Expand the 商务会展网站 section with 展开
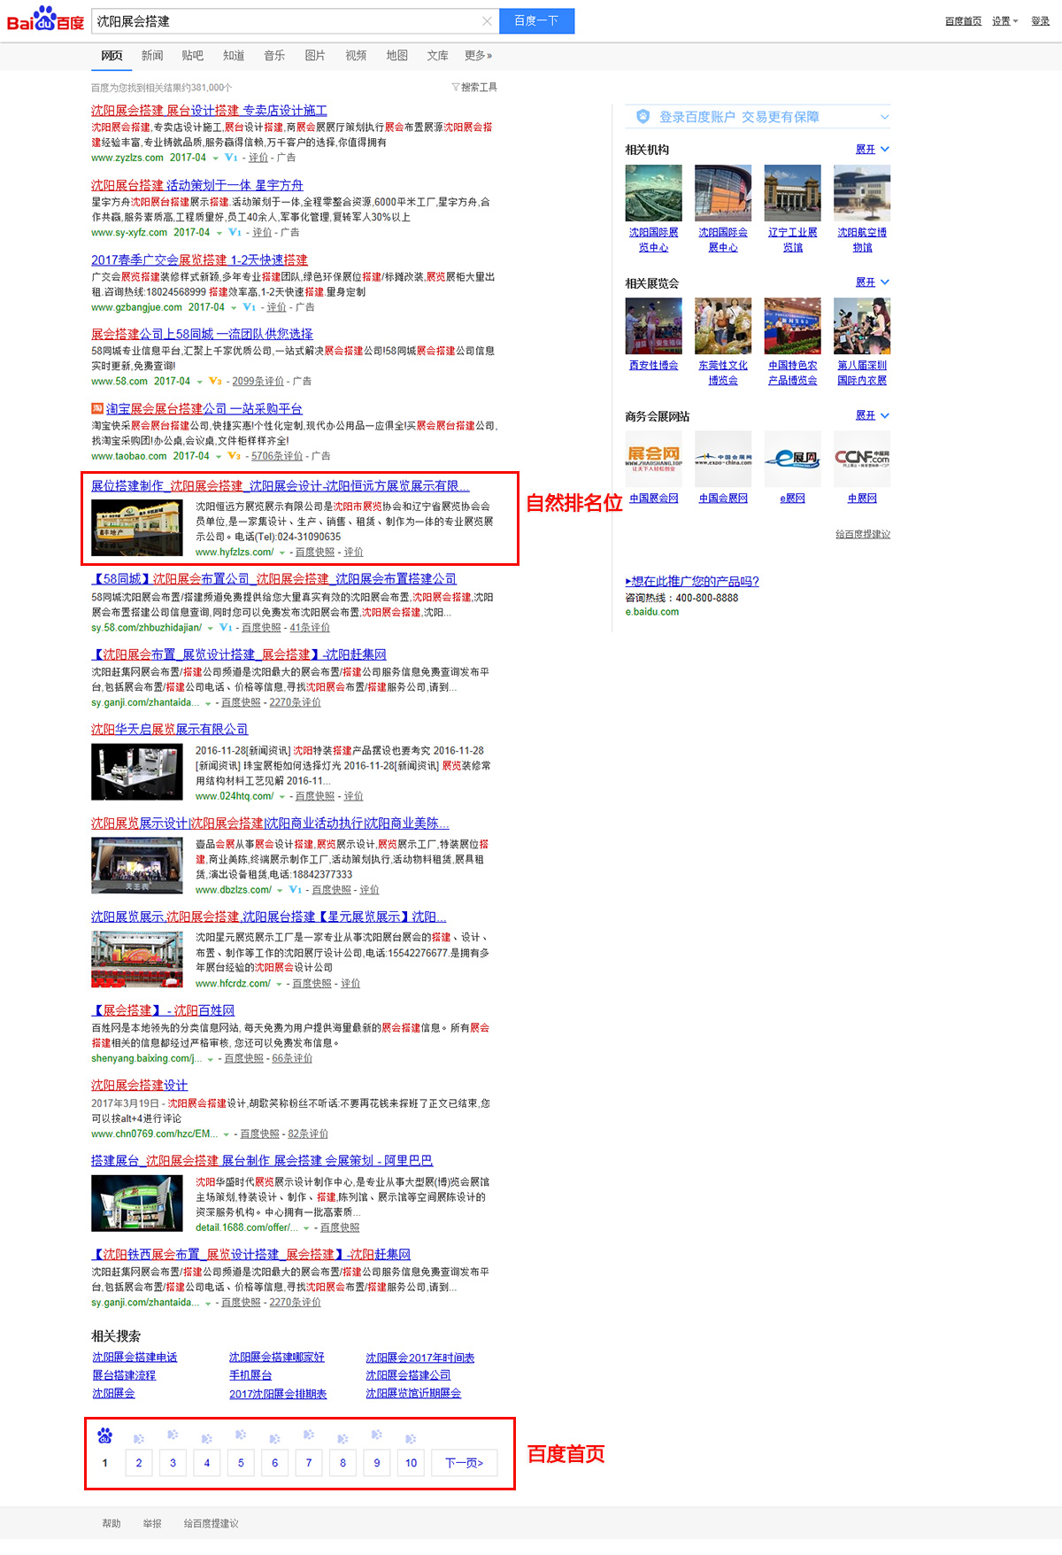This screenshot has width=1062, height=1555. pos(873,415)
